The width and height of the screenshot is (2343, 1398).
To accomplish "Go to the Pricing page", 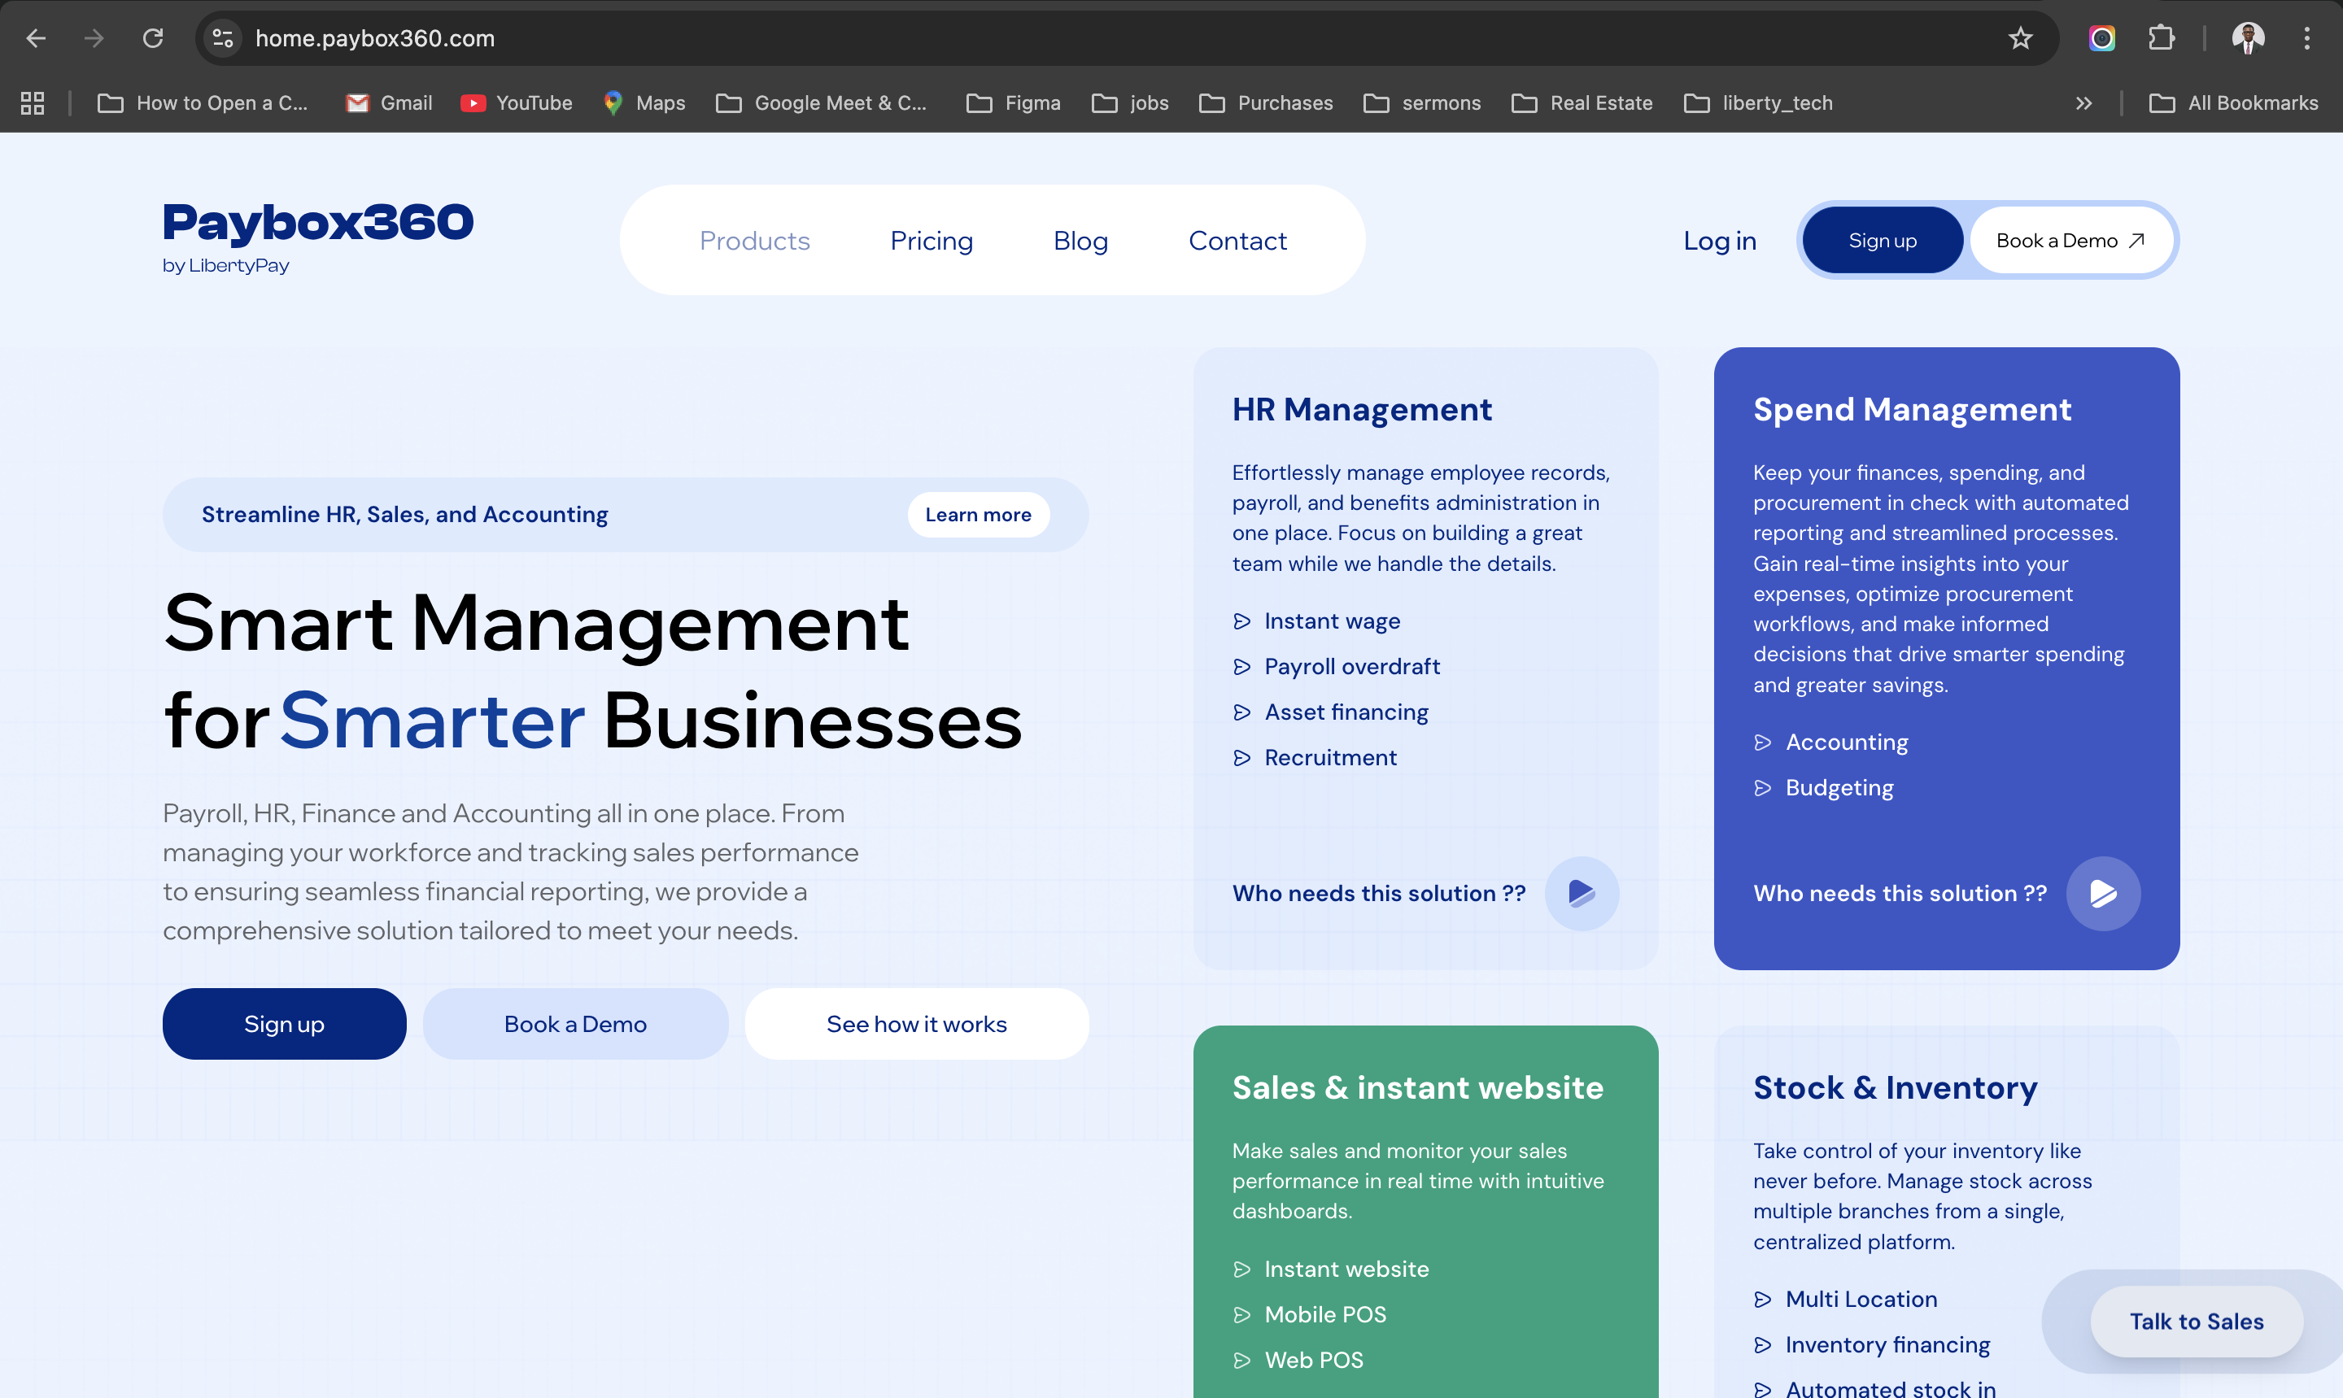I will (x=931, y=240).
